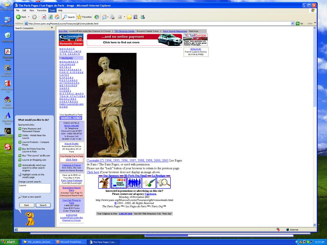
Task: Click Back button in Search Companion
Action: (x=27, y=205)
